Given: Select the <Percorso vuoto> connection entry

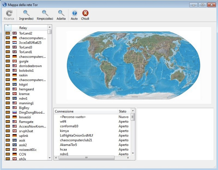Looking at the screenshot, I should point(73,117).
